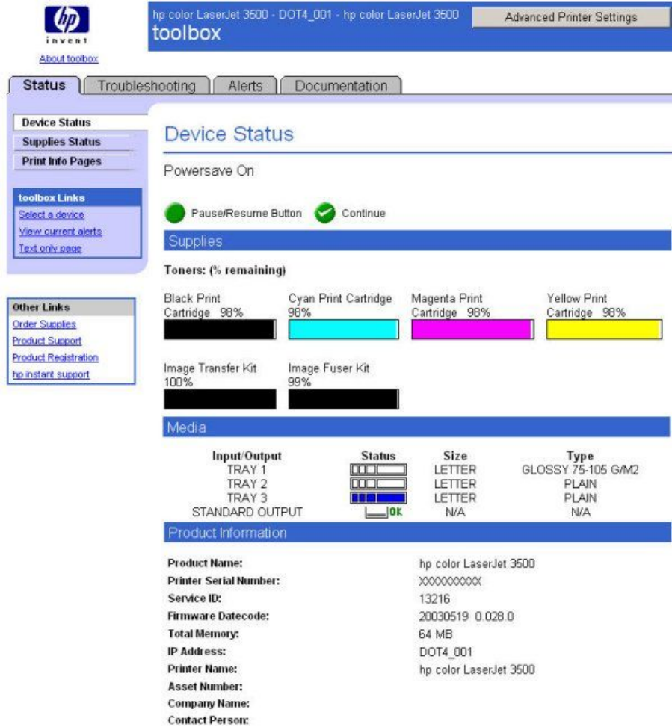
Task: Switch to the Documentation tab
Action: pos(341,86)
